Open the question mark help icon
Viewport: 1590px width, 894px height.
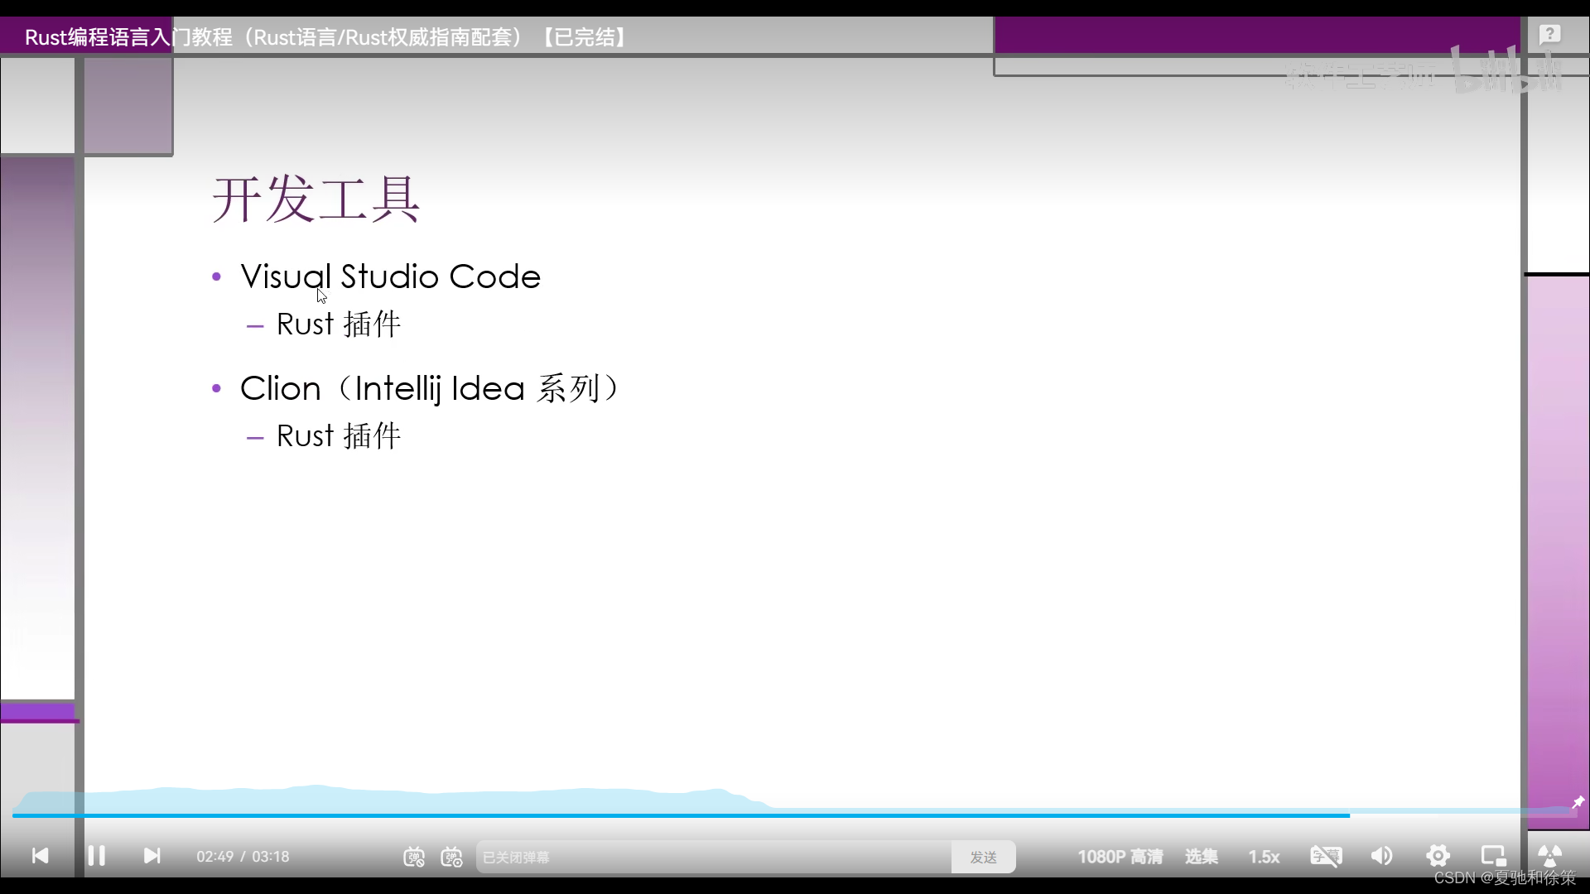pyautogui.click(x=1549, y=35)
